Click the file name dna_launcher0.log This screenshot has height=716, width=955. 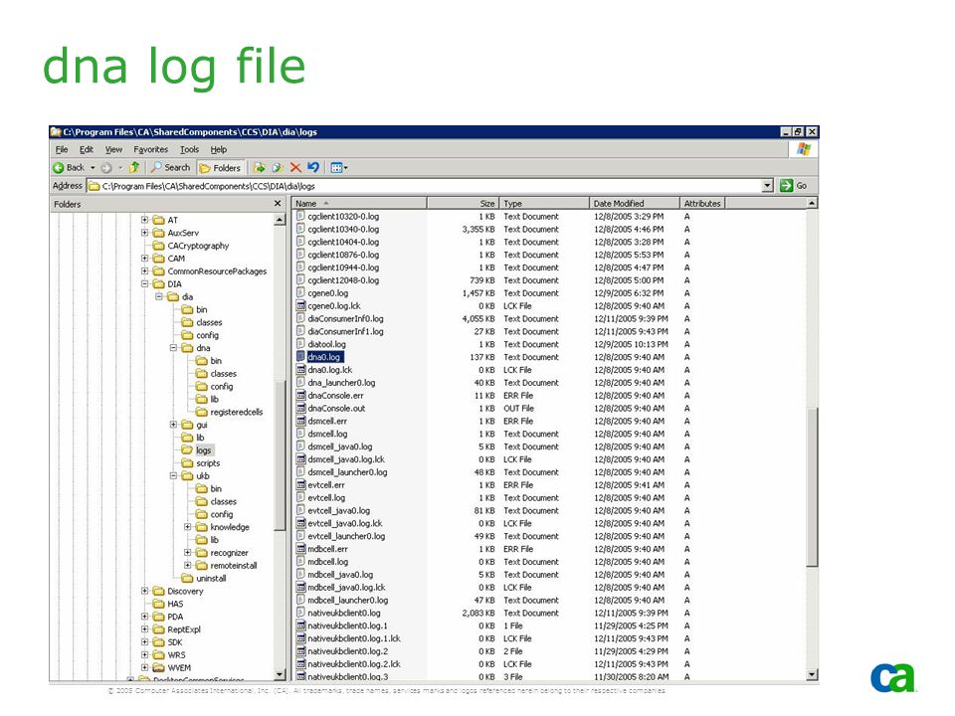coord(341,382)
